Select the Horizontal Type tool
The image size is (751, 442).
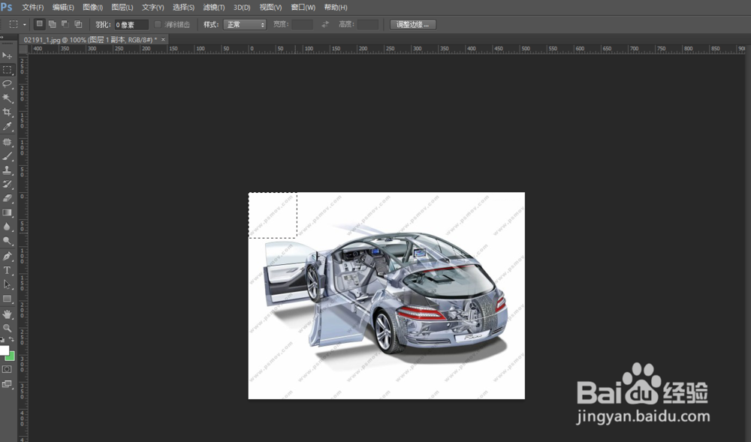tap(8, 270)
